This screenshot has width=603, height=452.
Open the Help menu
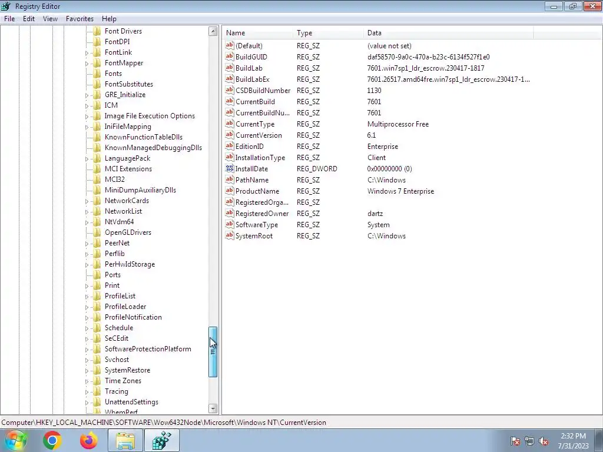point(109,18)
